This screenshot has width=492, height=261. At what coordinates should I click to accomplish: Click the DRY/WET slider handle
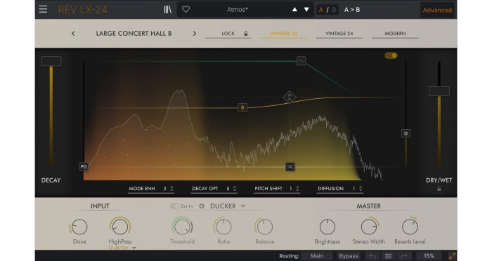click(x=439, y=91)
